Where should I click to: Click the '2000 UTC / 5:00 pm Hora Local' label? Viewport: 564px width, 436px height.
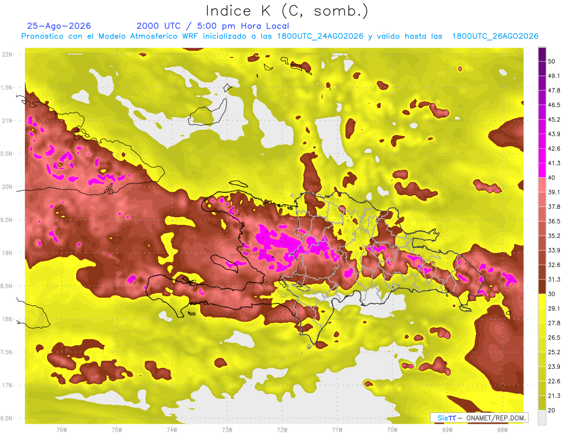[x=212, y=26]
